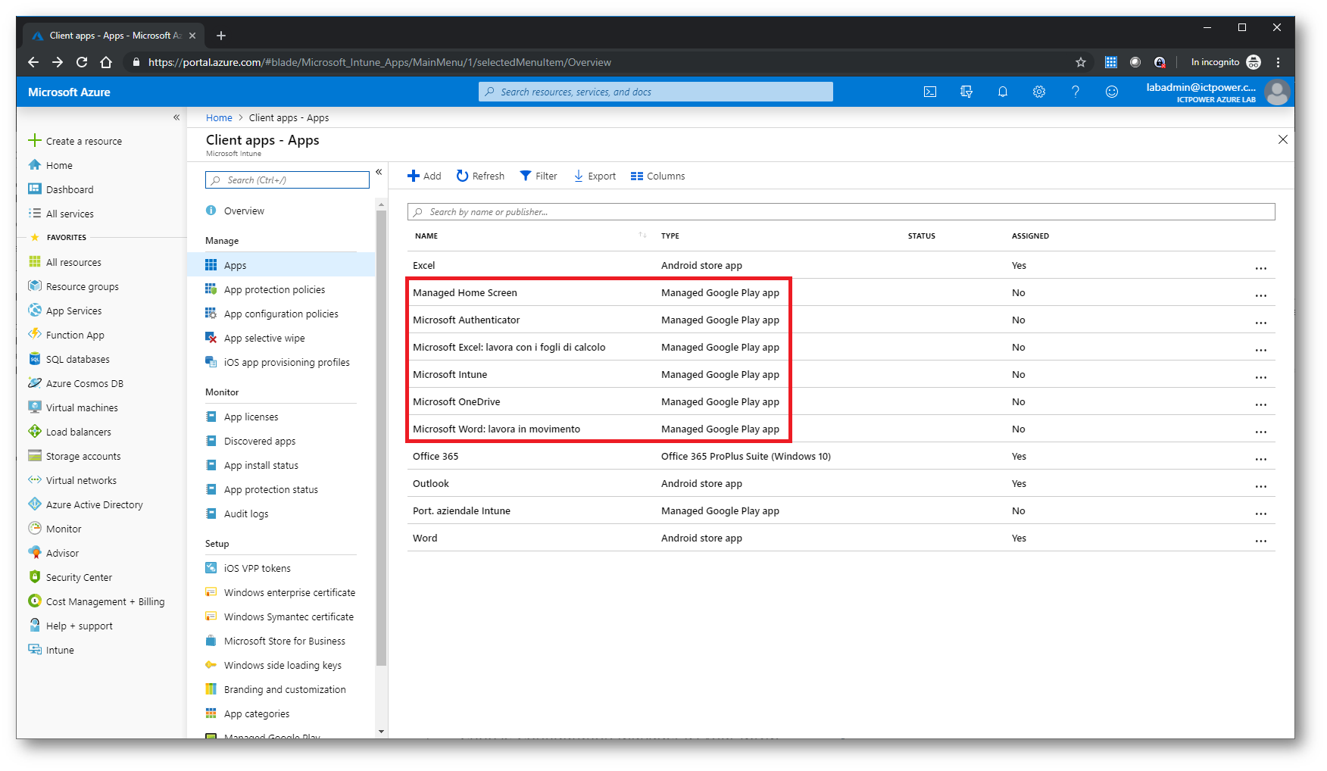The height and width of the screenshot is (771, 1327).
Task: Open All services list
Action: (61, 214)
